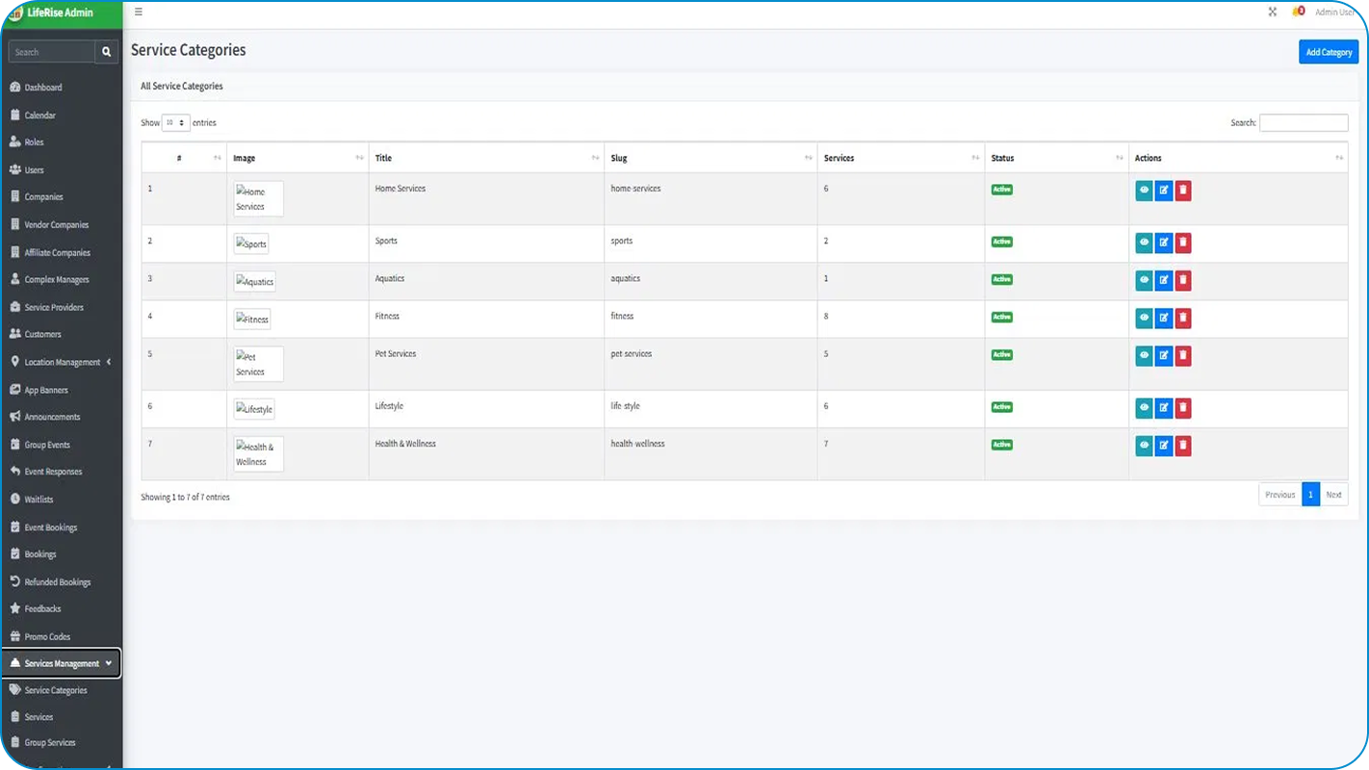Image resolution: width=1369 pixels, height=770 pixels.
Task: Click the Pet Services image thumbnail
Action: [x=259, y=364]
